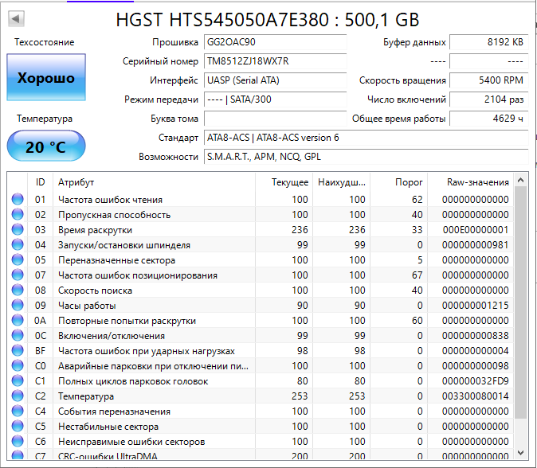Click the serial number field TM8512ZJ18WX7R

[275, 61]
